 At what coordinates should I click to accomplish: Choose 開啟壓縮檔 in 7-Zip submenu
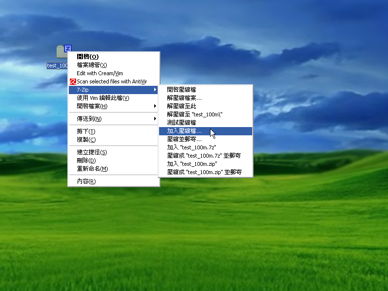coord(206,90)
